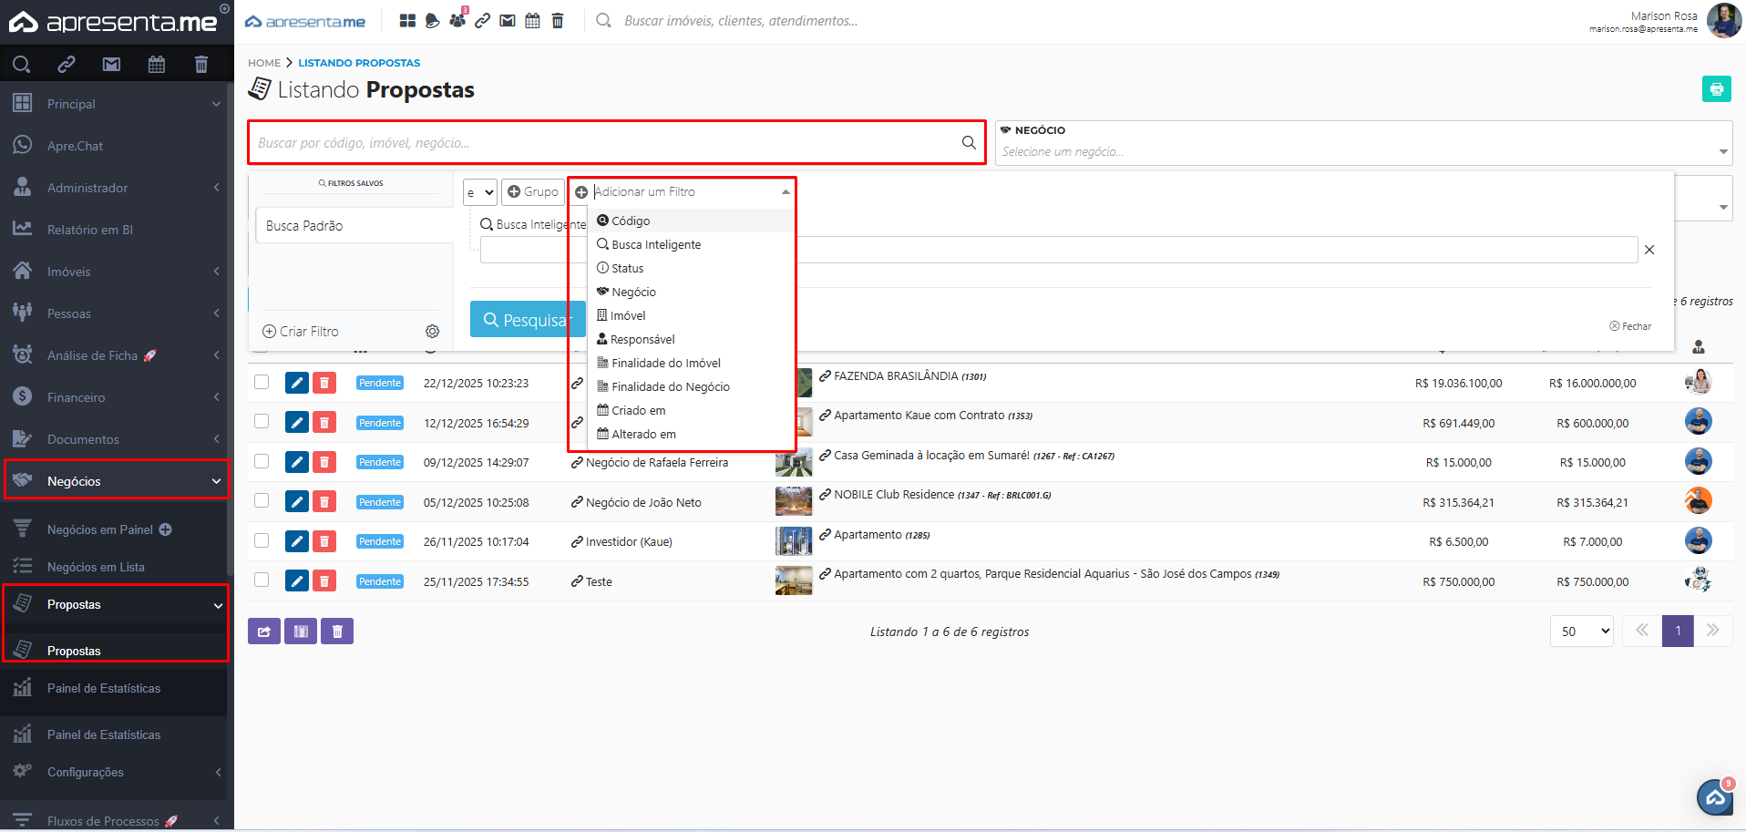Open the Negócio select dropdown
The image size is (1746, 832).
(1362, 151)
